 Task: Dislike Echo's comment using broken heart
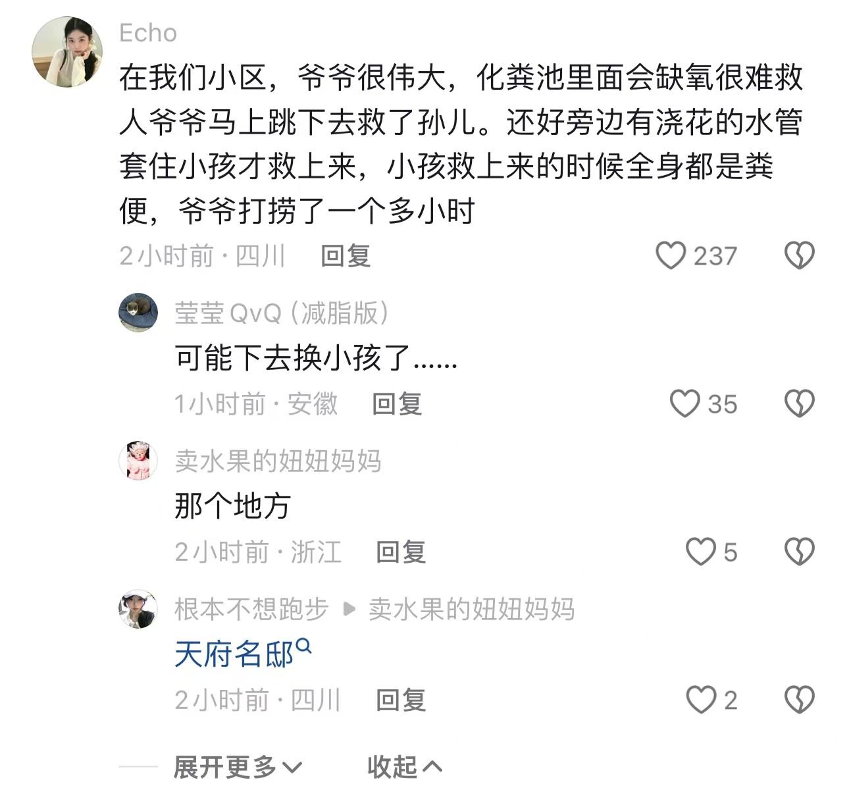800,255
